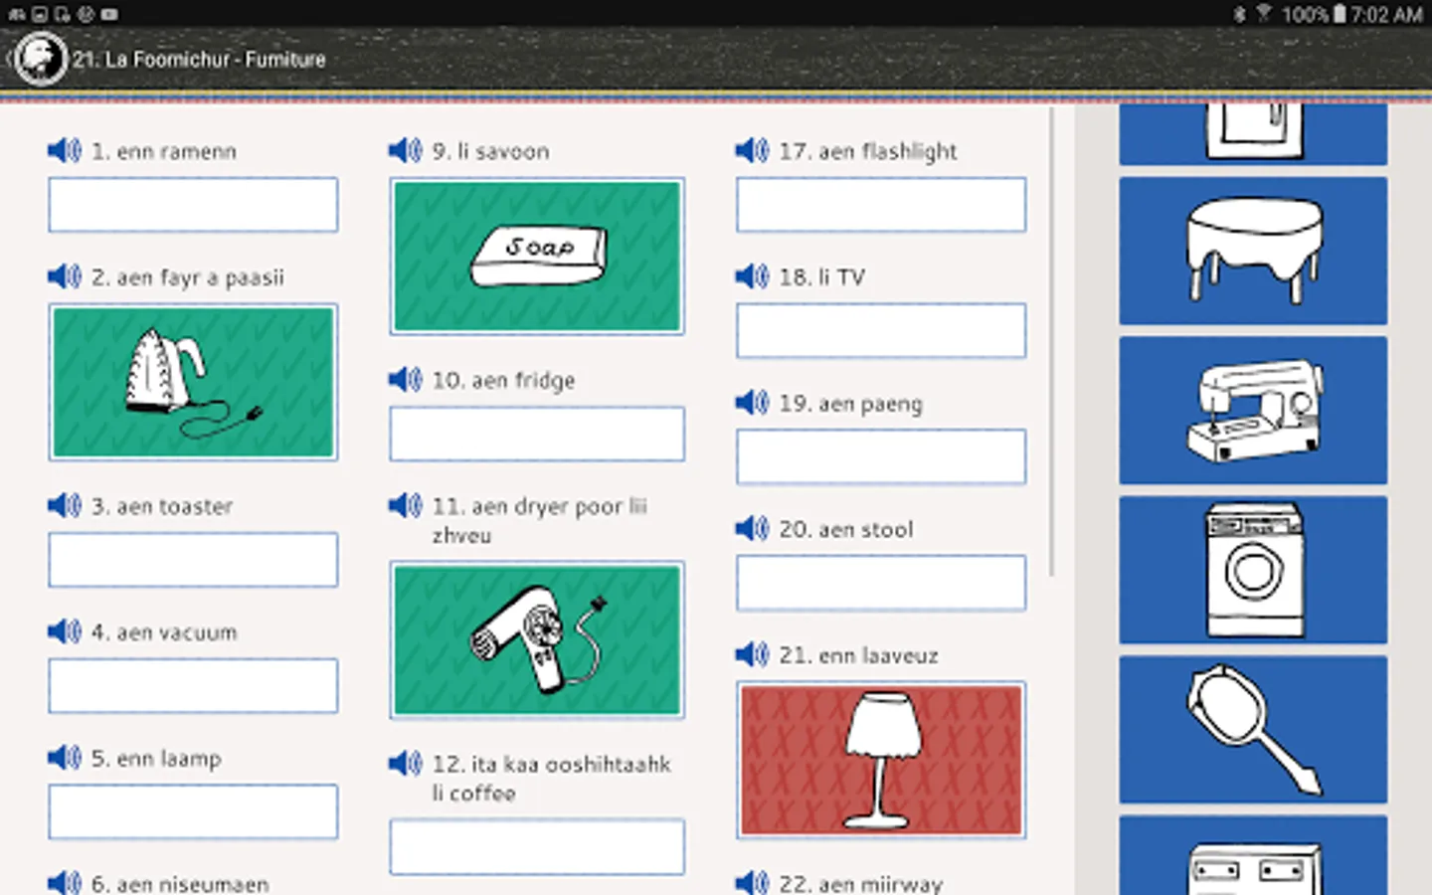The width and height of the screenshot is (1432, 895).
Task: Play audio for 1. enn ramenn
Action: click(x=65, y=150)
